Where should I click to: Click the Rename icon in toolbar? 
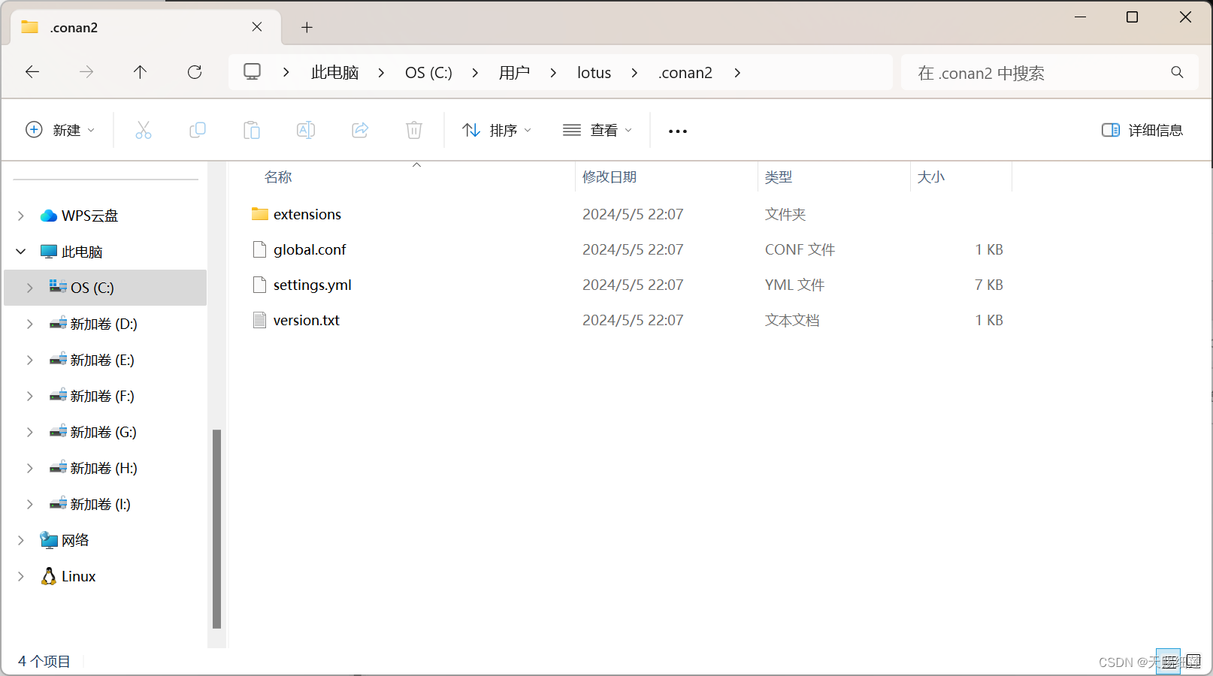pos(306,130)
